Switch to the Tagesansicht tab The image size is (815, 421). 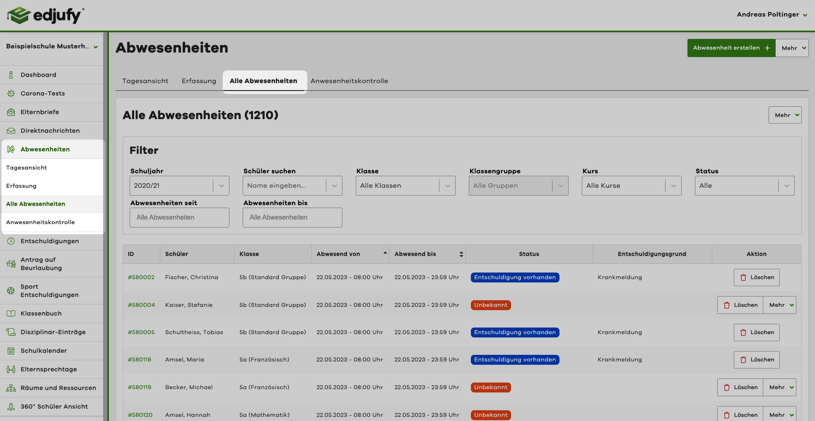(x=145, y=81)
